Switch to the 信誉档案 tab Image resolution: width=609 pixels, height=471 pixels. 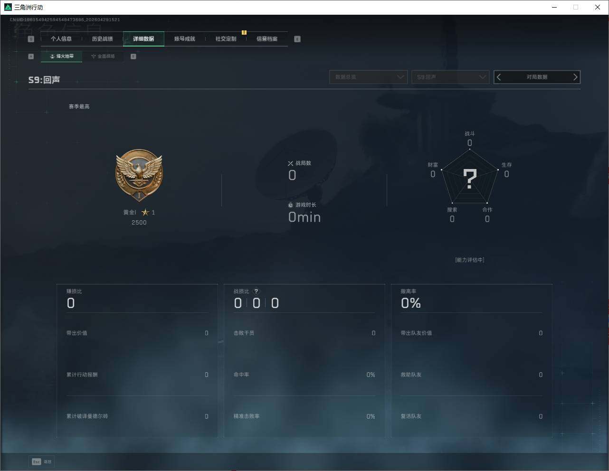pos(267,39)
